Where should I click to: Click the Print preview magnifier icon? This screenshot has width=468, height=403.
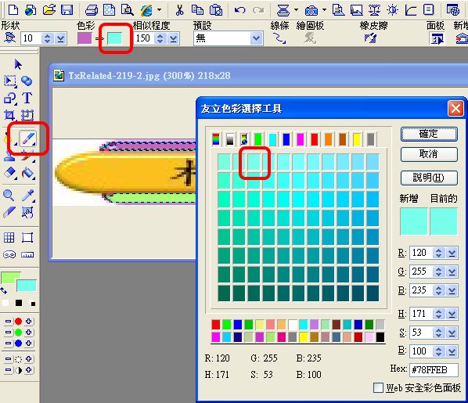(x=127, y=10)
